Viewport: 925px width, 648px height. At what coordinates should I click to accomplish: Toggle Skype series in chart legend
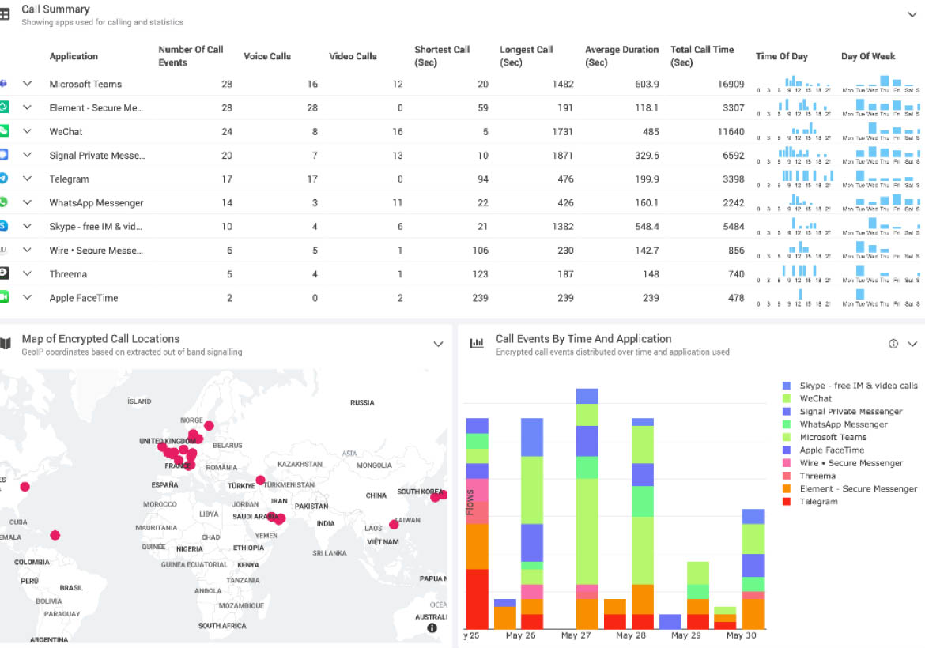pos(858,386)
